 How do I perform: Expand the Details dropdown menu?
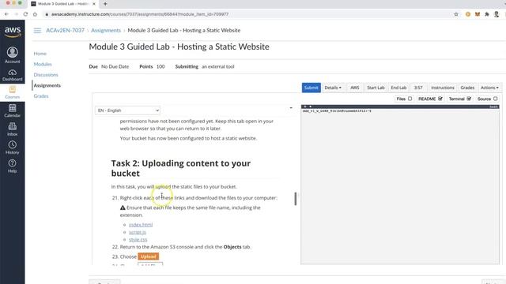333,88
